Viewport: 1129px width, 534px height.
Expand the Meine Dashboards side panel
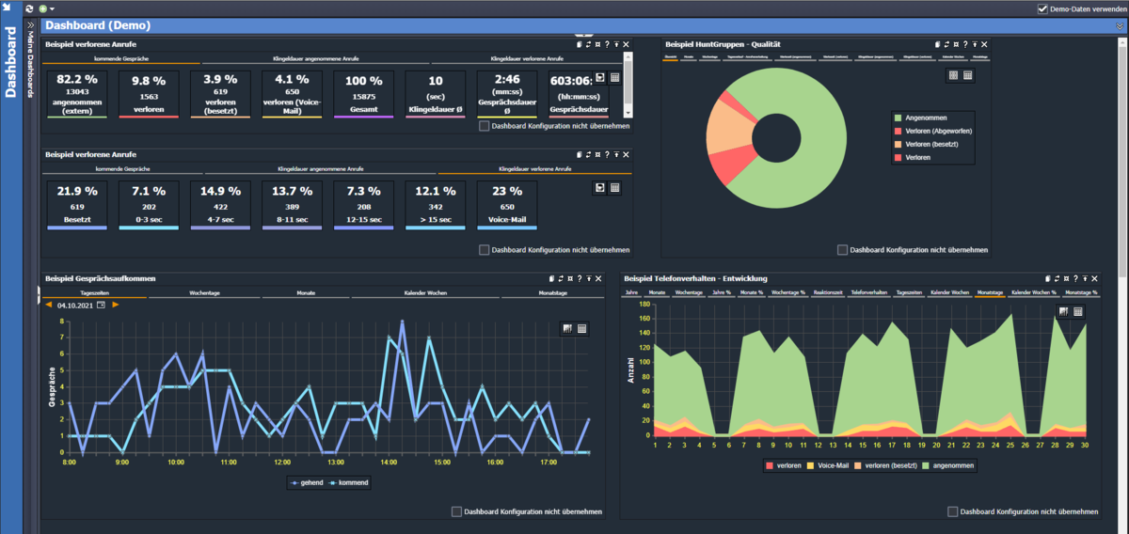pos(31,25)
